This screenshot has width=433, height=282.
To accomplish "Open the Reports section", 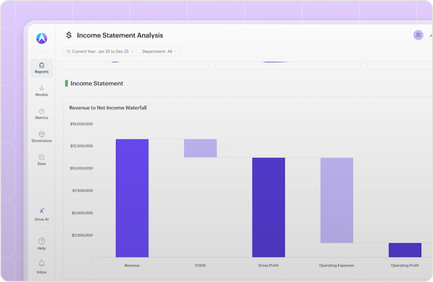I will (x=42, y=68).
